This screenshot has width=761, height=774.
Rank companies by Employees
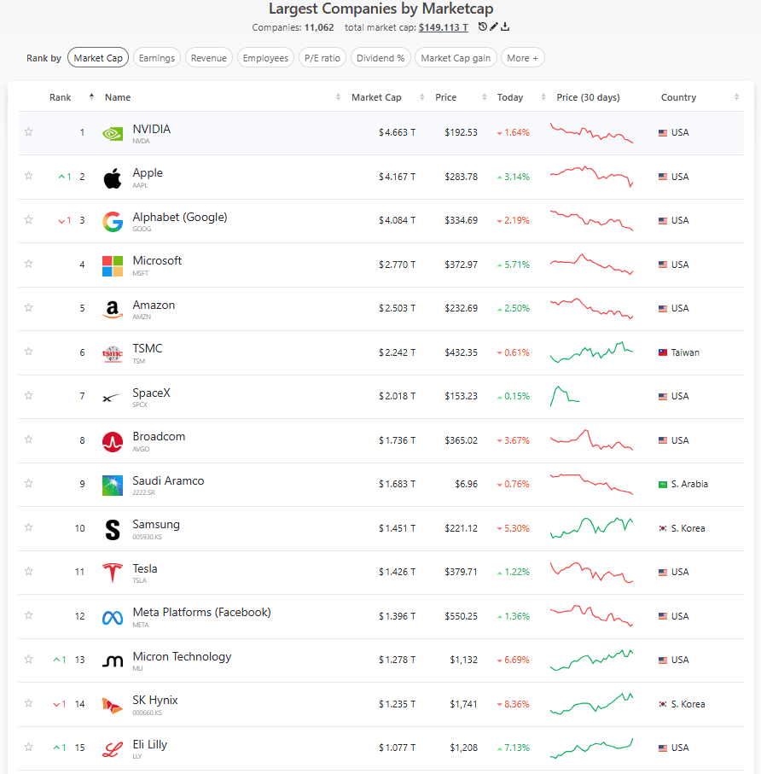[x=265, y=58]
